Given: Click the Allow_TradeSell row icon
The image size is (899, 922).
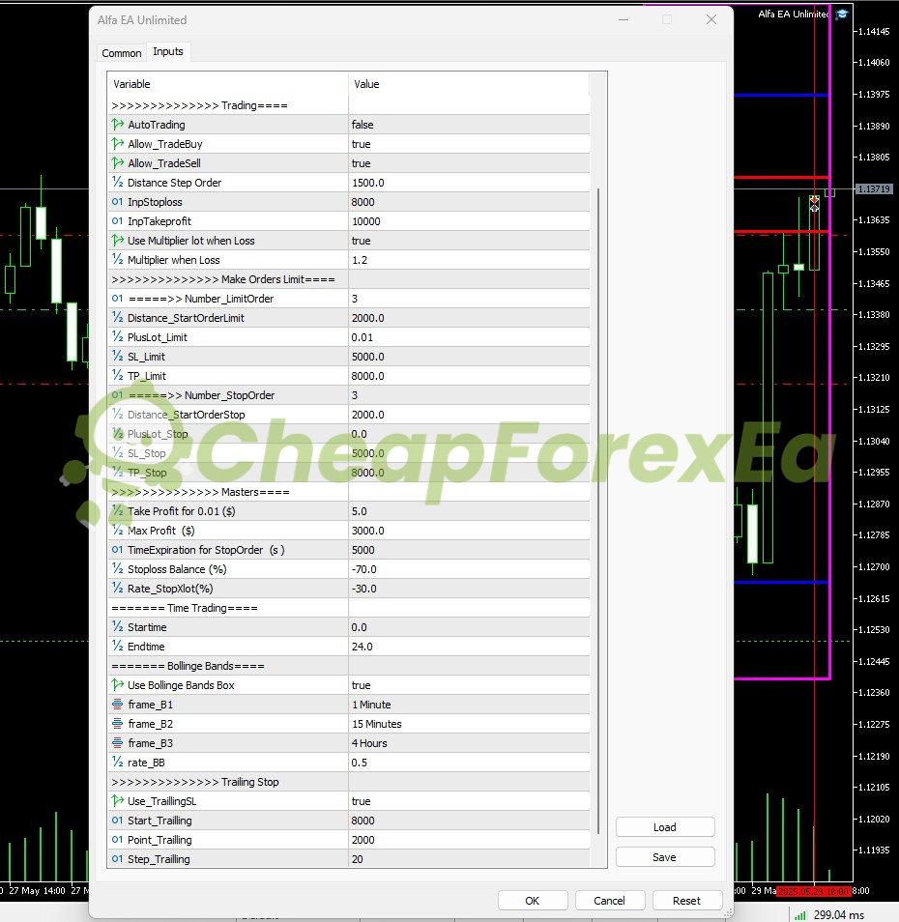Looking at the screenshot, I should pos(118,163).
